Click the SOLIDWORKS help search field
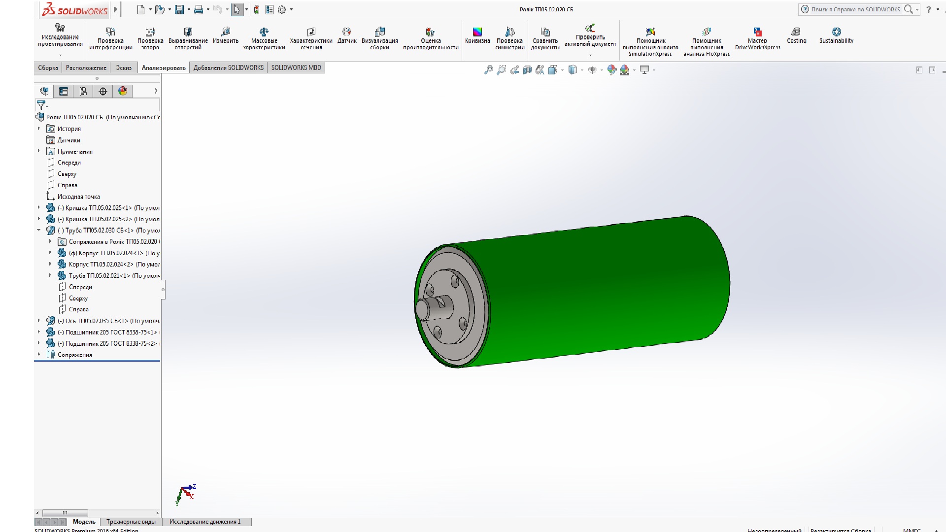The width and height of the screenshot is (946, 532). coord(855,9)
